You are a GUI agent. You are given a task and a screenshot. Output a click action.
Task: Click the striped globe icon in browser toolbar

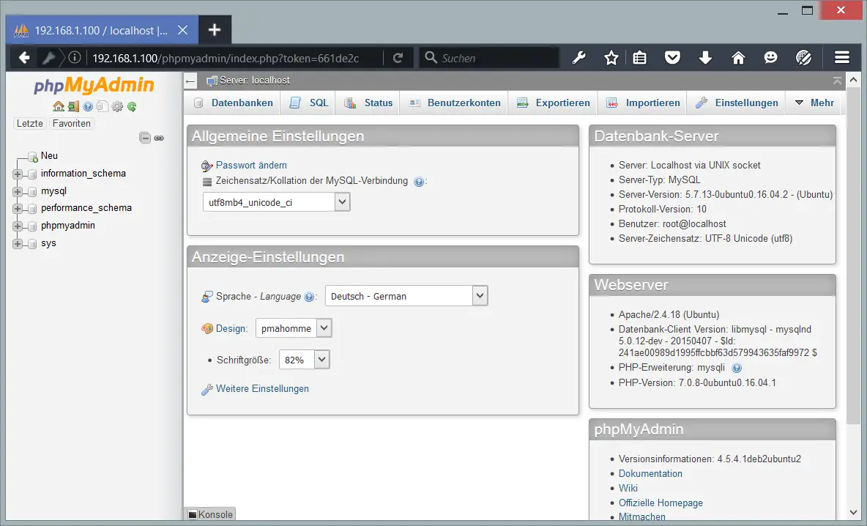pyautogui.click(x=803, y=58)
